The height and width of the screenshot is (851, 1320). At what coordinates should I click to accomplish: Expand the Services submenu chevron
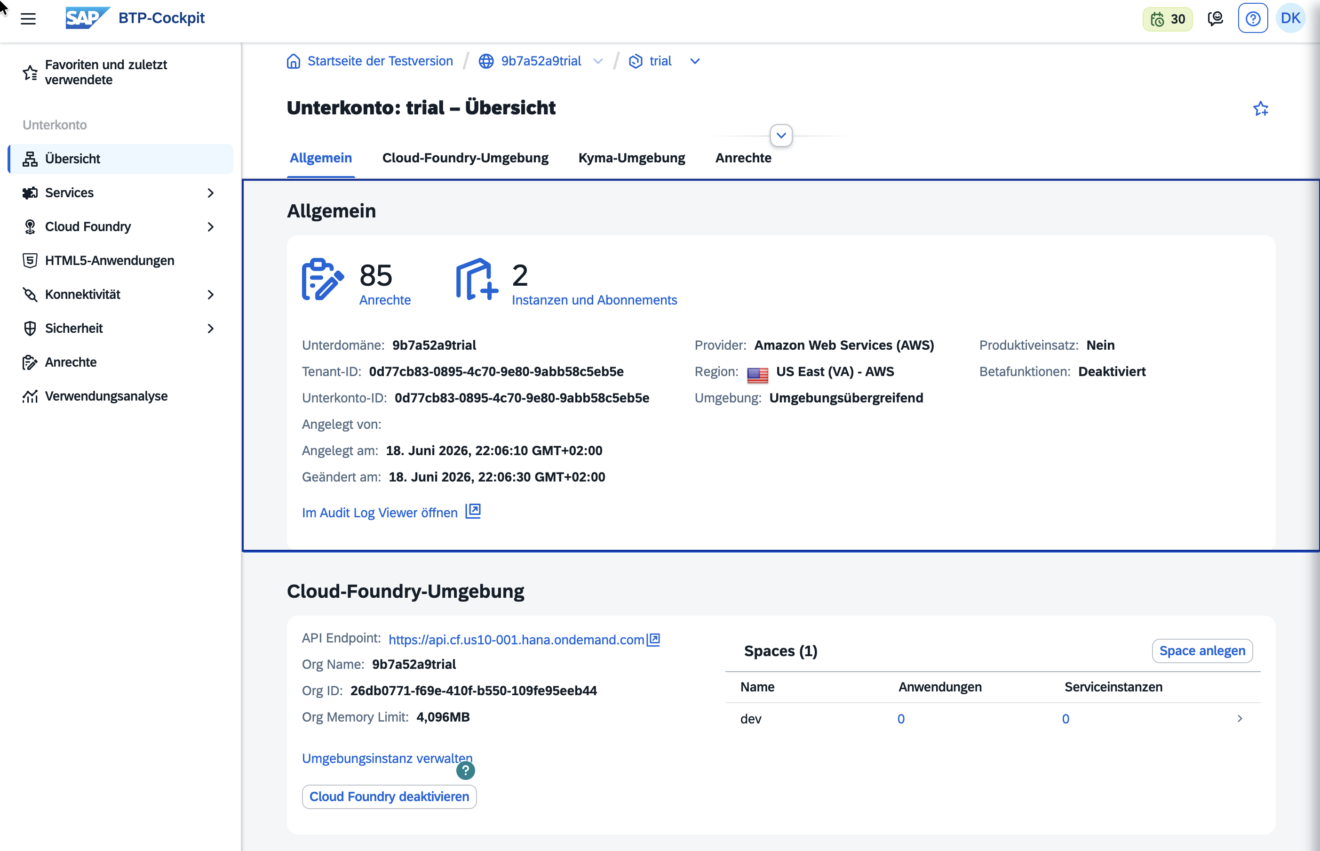[x=210, y=193]
